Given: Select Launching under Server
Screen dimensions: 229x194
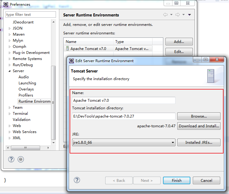Looking at the screenshot, I should [27, 83].
